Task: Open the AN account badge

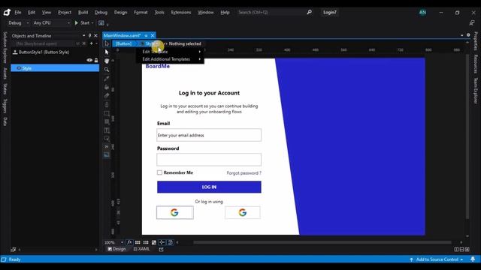Action: [x=422, y=12]
